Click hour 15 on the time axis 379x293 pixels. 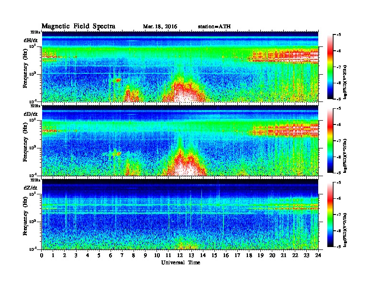(215, 255)
